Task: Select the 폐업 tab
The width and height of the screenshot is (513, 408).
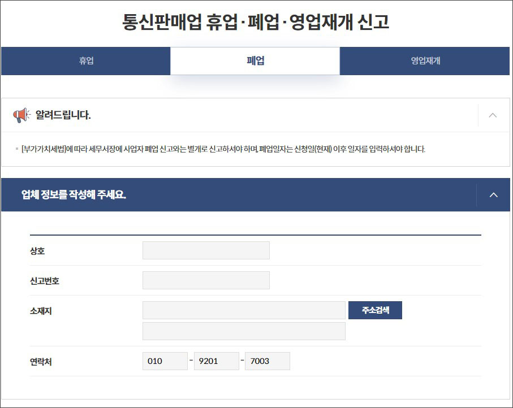Action: point(255,61)
